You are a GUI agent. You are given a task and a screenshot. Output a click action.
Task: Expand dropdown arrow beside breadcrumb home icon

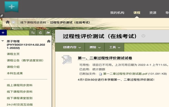[x=13, y=22]
